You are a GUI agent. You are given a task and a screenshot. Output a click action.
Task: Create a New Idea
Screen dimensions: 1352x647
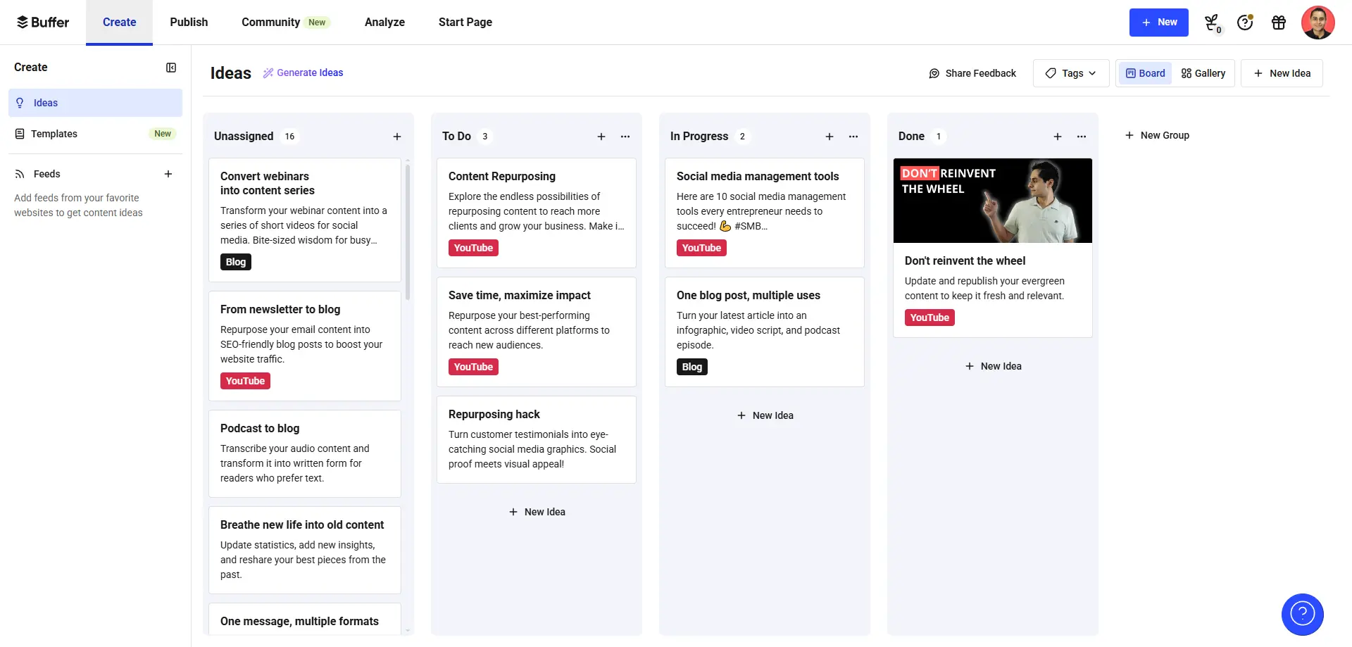tap(1282, 73)
